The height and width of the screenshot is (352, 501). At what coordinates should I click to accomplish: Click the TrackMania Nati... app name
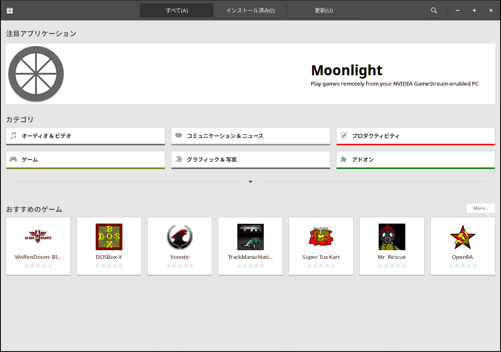tap(250, 257)
